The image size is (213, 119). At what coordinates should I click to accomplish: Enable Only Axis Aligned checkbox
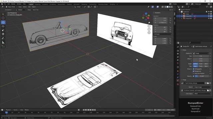click(x=194, y=73)
